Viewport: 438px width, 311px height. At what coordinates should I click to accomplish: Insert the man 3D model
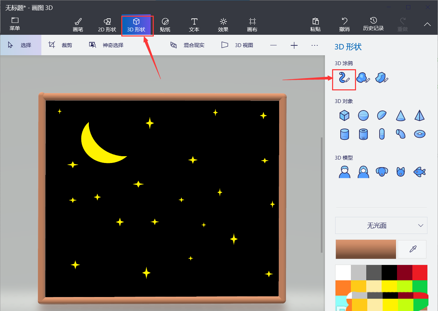344,172
